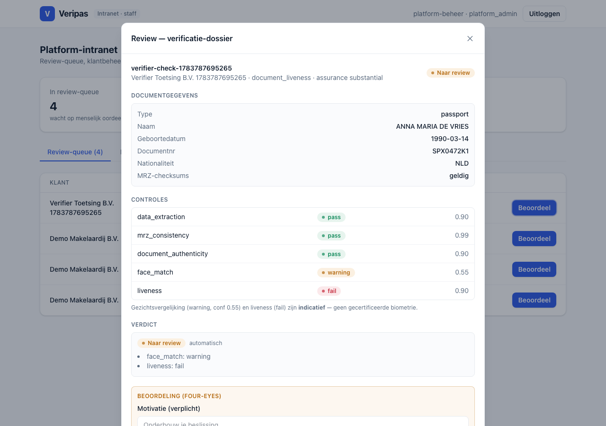This screenshot has height=426, width=606.
Task: Close the review dialog with the X icon
Action: click(470, 38)
